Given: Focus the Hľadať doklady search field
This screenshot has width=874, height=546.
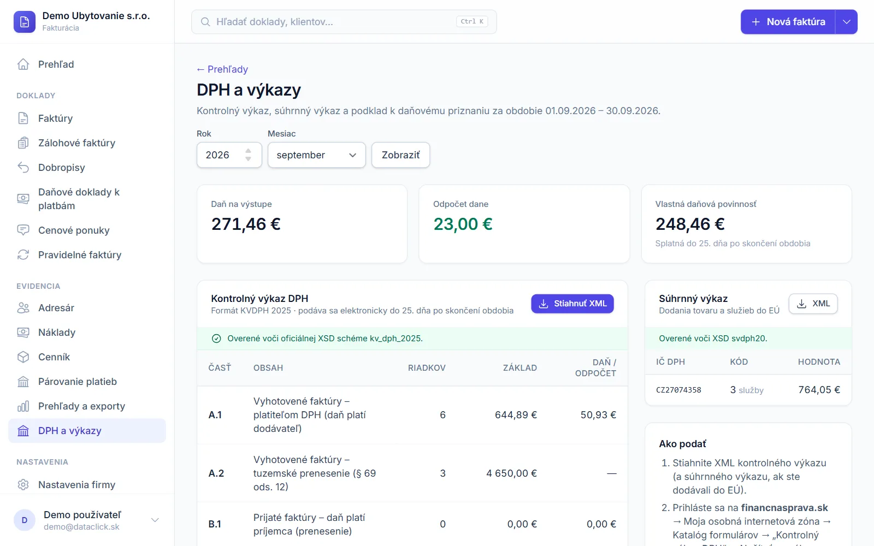Looking at the screenshot, I should click(344, 22).
